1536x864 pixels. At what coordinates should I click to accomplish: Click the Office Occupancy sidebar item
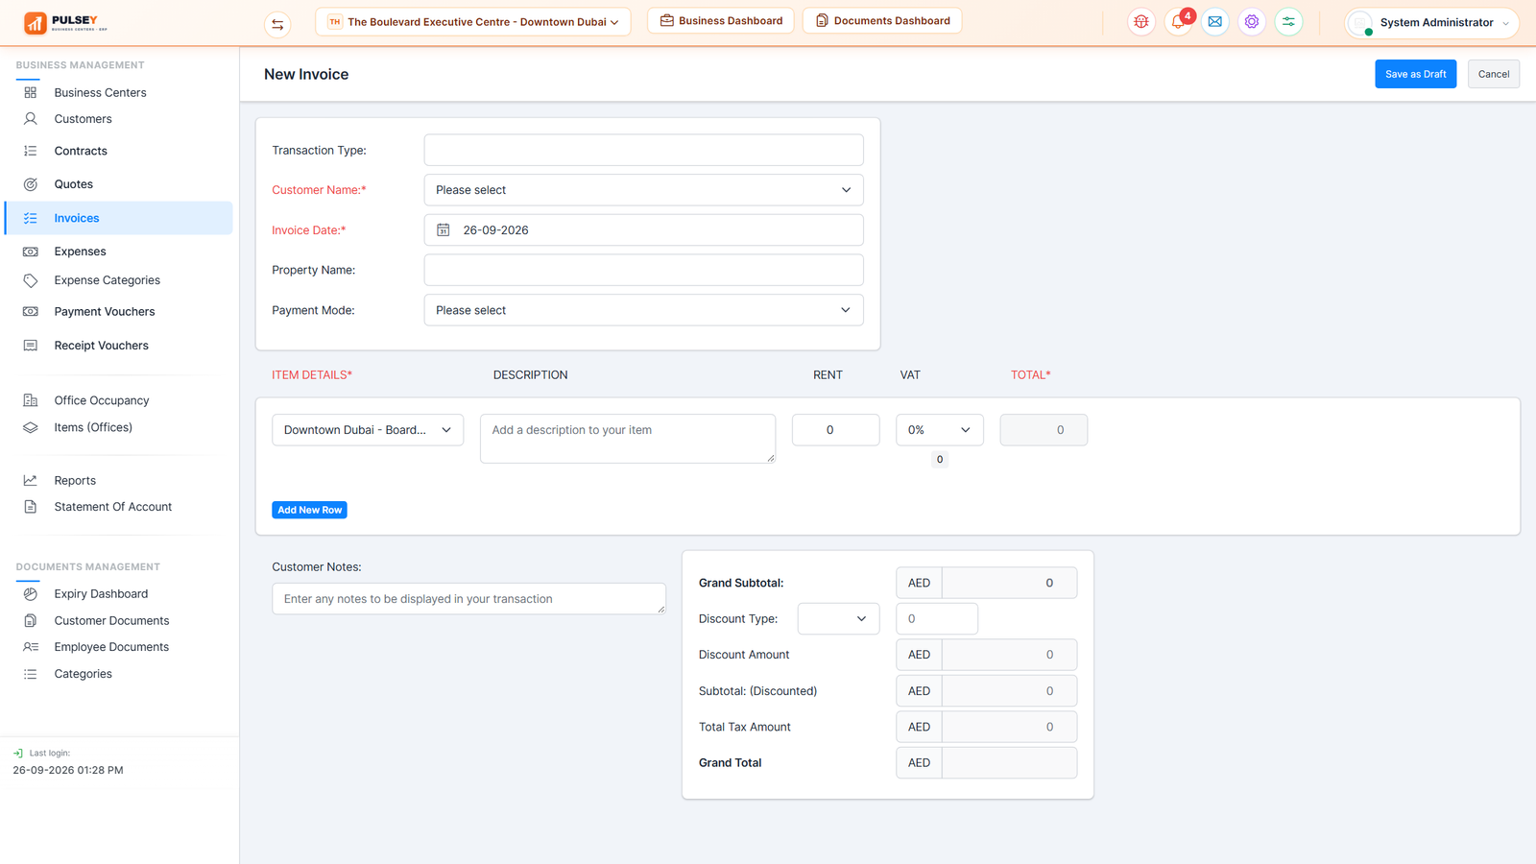pyautogui.click(x=102, y=400)
